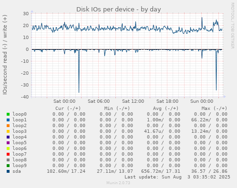This screenshot has width=237, height=188.
Task: Click the Sat 06:00 time axis label
Action: (x=99, y=101)
